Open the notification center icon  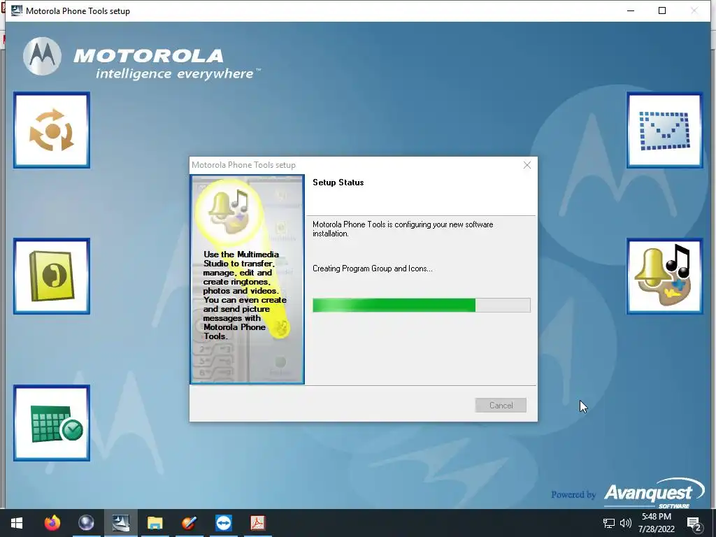coord(694,524)
